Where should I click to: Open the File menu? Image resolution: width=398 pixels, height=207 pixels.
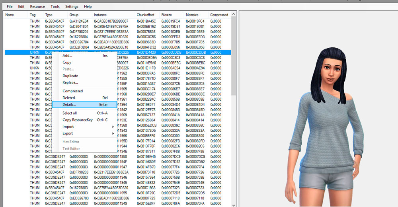pyautogui.click(x=10, y=6)
